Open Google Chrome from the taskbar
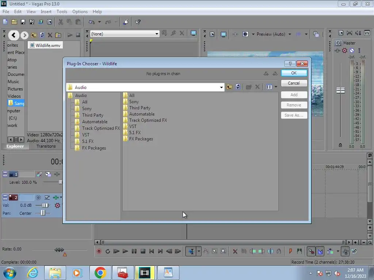Screen dimensions: 374x280 coord(100,273)
